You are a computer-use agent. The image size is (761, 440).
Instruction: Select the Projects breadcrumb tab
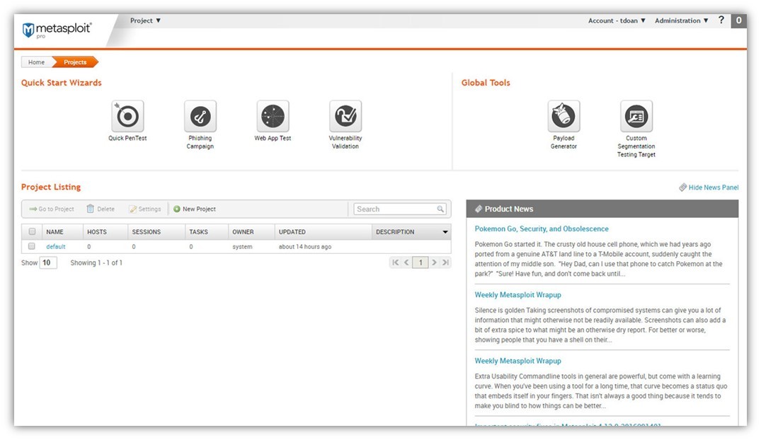[x=75, y=62]
